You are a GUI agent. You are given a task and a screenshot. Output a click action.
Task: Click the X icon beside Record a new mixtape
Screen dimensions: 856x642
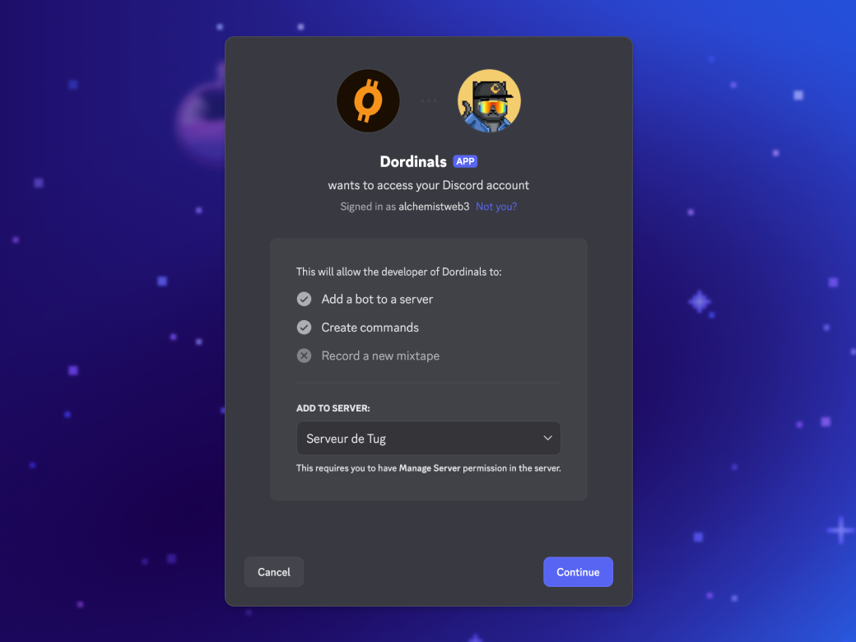coord(304,356)
